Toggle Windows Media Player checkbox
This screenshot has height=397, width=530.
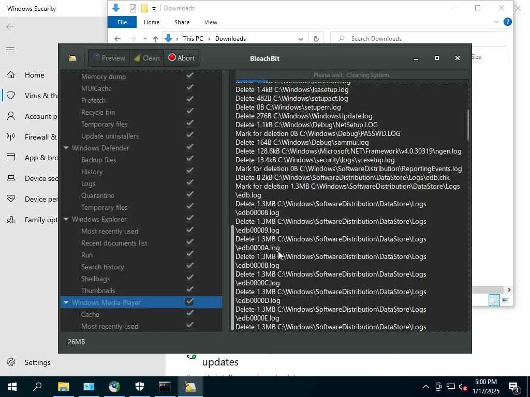click(x=189, y=301)
